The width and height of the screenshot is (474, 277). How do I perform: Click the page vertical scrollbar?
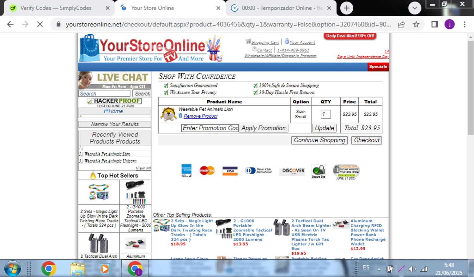click(471, 87)
